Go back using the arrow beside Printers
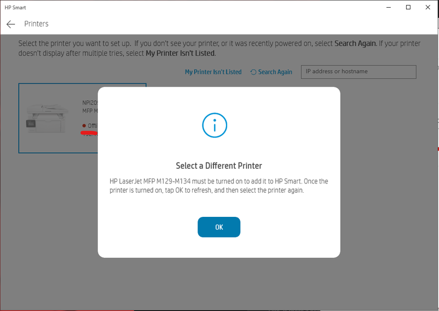The width and height of the screenshot is (439, 311). (x=10, y=24)
